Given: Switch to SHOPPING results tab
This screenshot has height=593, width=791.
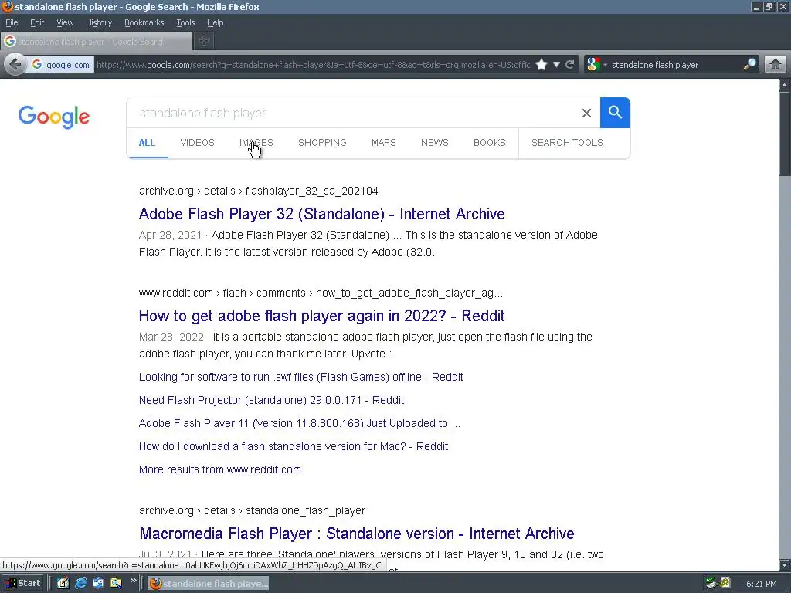Looking at the screenshot, I should coord(322,143).
